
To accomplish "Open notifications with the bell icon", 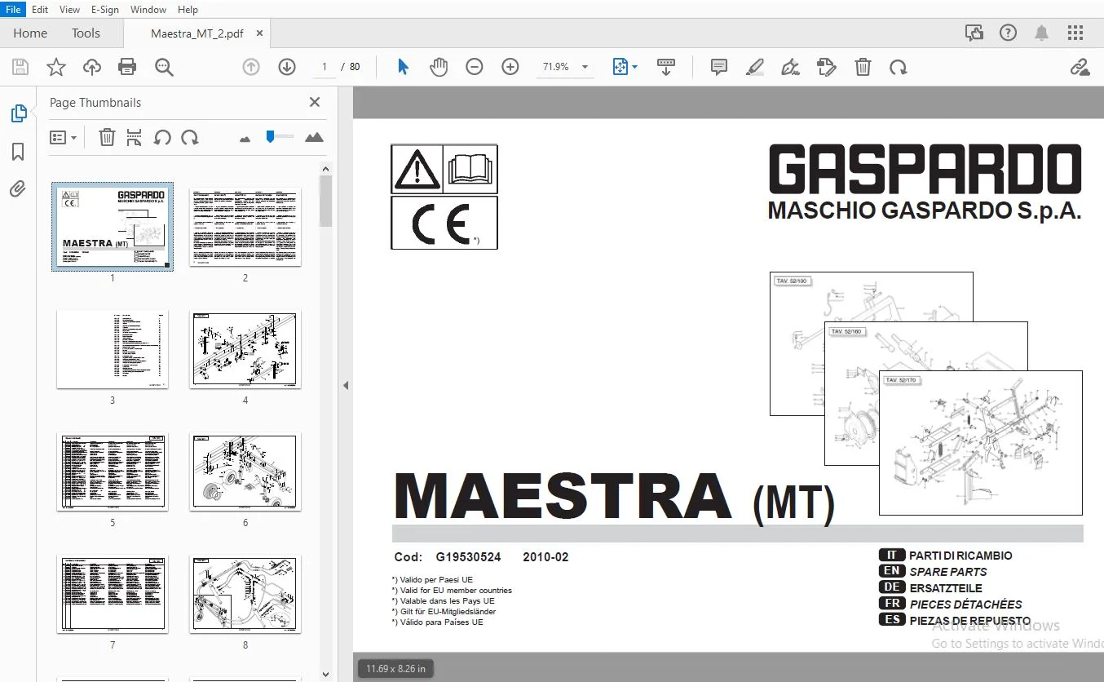I will 1042,33.
